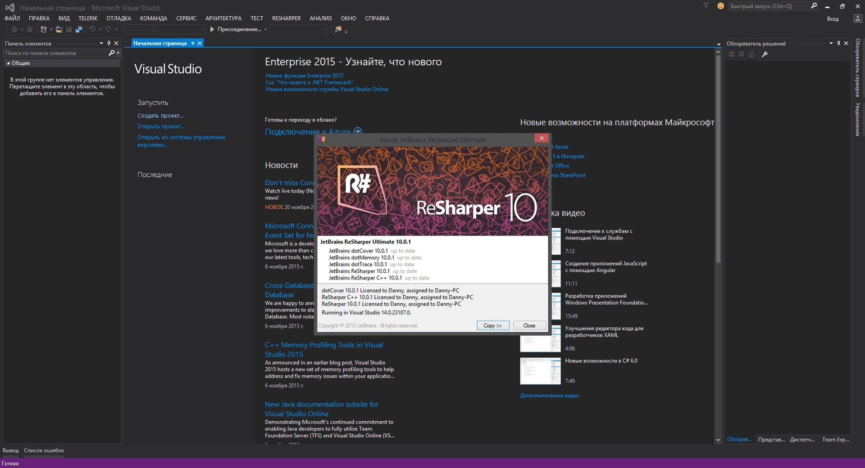
Task: Open the ОТЛАДКА menu
Action: [x=118, y=18]
